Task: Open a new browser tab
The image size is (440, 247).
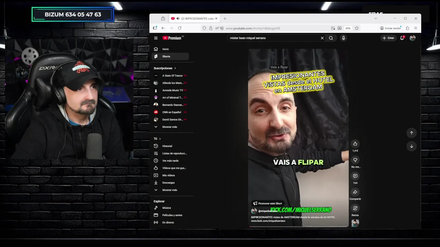Action: [225, 19]
